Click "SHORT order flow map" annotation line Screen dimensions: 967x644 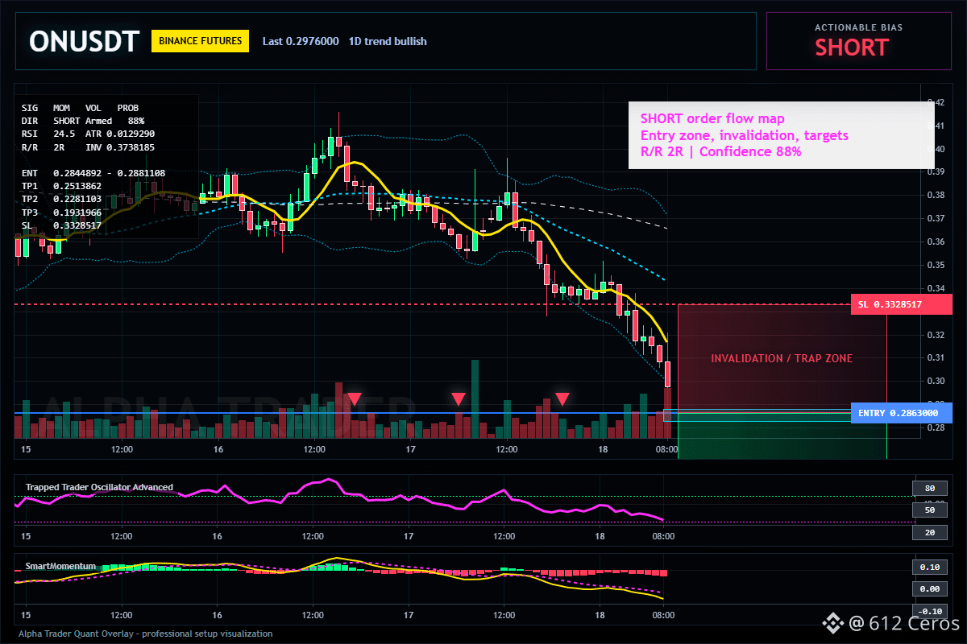click(712, 119)
